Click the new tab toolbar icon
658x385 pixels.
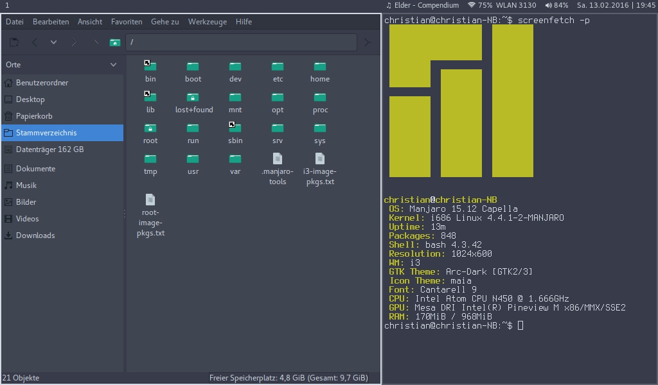tap(14, 42)
